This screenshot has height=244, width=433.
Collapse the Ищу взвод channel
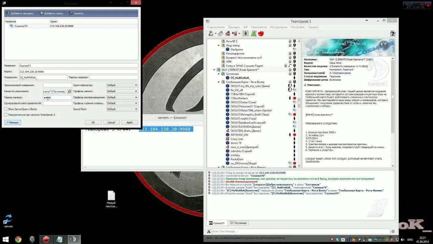click(x=219, y=45)
